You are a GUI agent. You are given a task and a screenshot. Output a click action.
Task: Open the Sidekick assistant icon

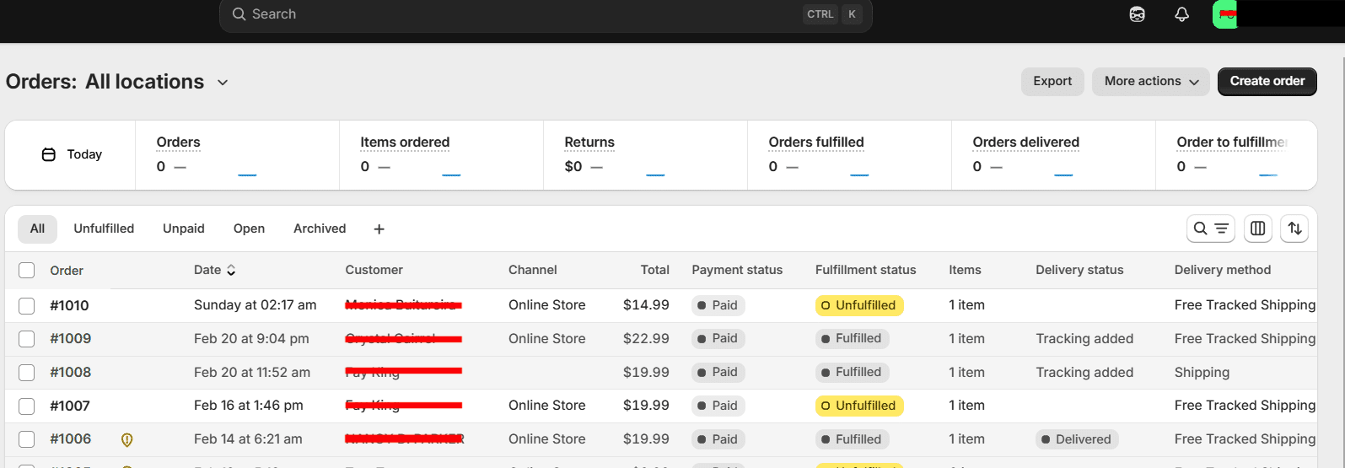(x=1138, y=14)
